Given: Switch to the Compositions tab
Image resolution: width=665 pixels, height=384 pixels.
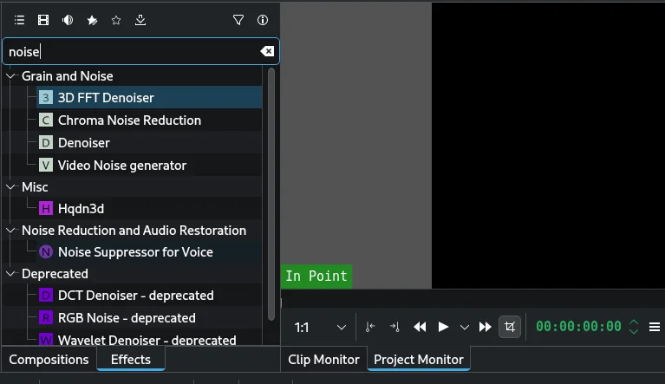Looking at the screenshot, I should tap(49, 360).
